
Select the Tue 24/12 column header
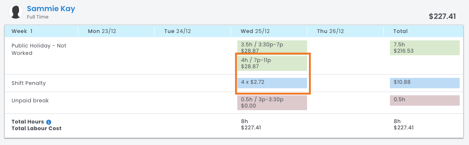(x=178, y=31)
